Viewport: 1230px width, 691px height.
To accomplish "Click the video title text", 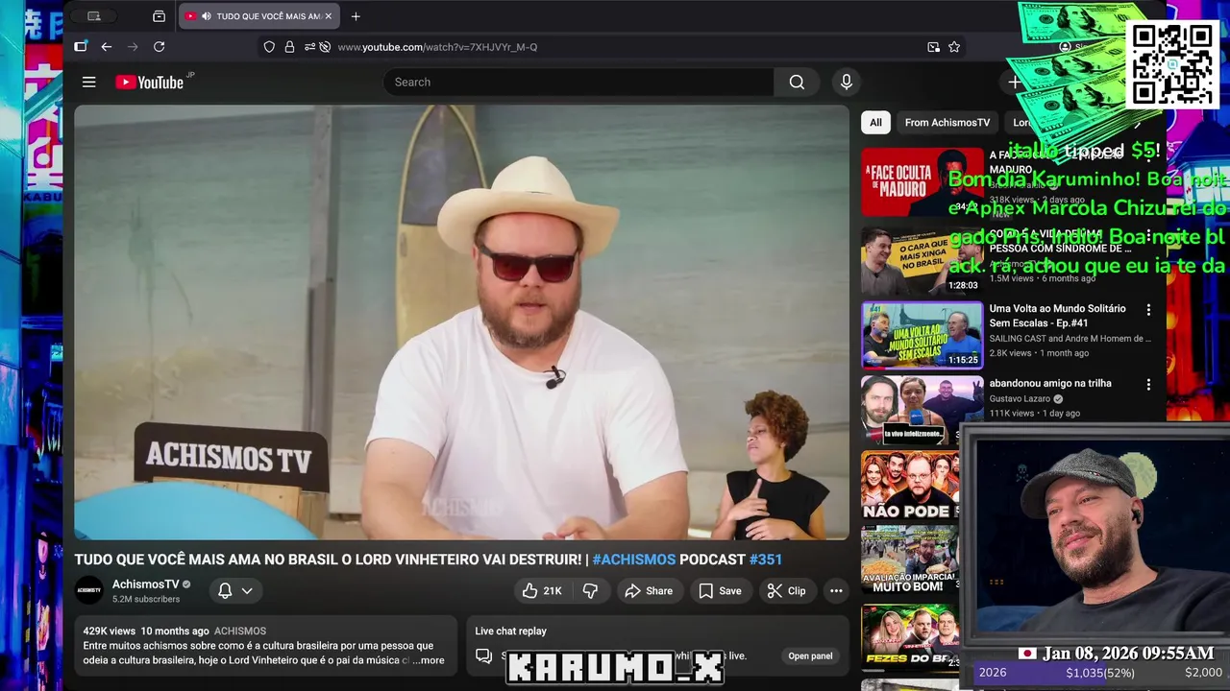I will (x=429, y=560).
